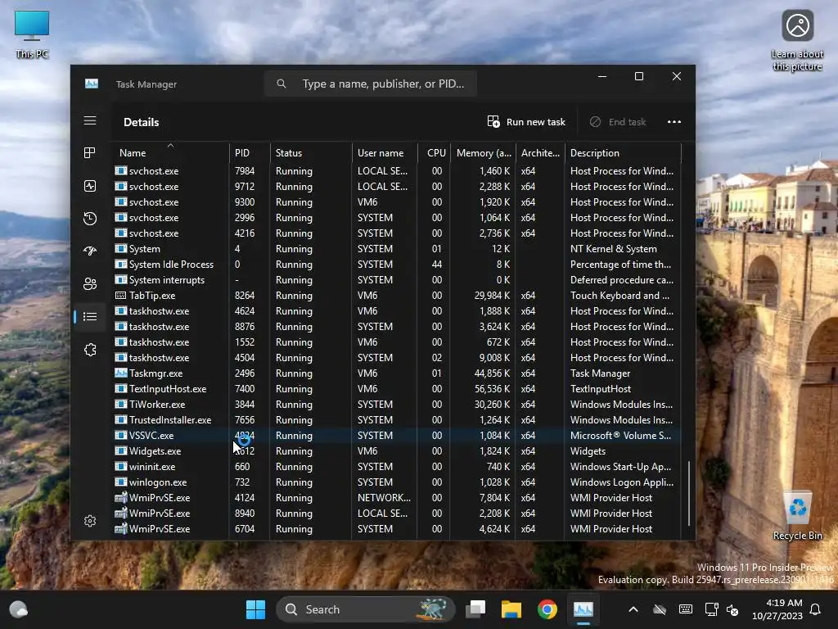Click the touch keyboard tray icon

click(686, 609)
